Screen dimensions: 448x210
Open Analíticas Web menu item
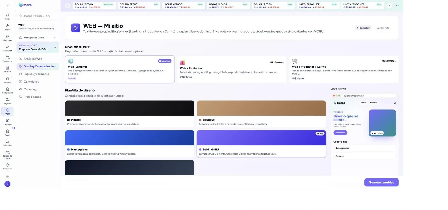coord(38,59)
